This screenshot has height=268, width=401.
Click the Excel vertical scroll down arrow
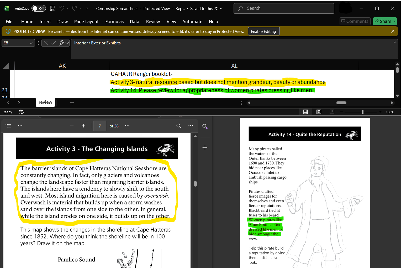click(397, 96)
